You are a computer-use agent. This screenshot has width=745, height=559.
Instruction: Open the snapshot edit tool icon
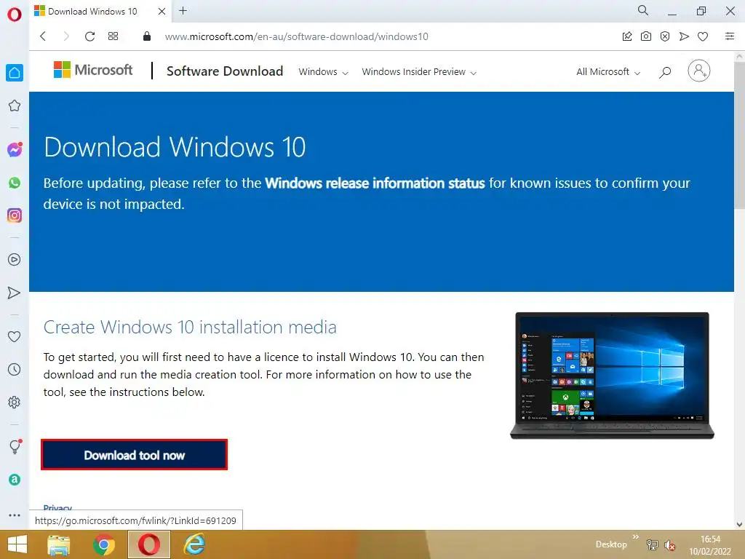[627, 36]
